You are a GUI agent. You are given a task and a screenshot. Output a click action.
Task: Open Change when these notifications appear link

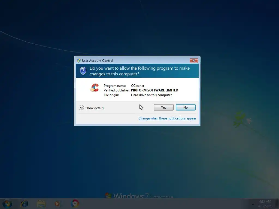pyautogui.click(x=167, y=118)
